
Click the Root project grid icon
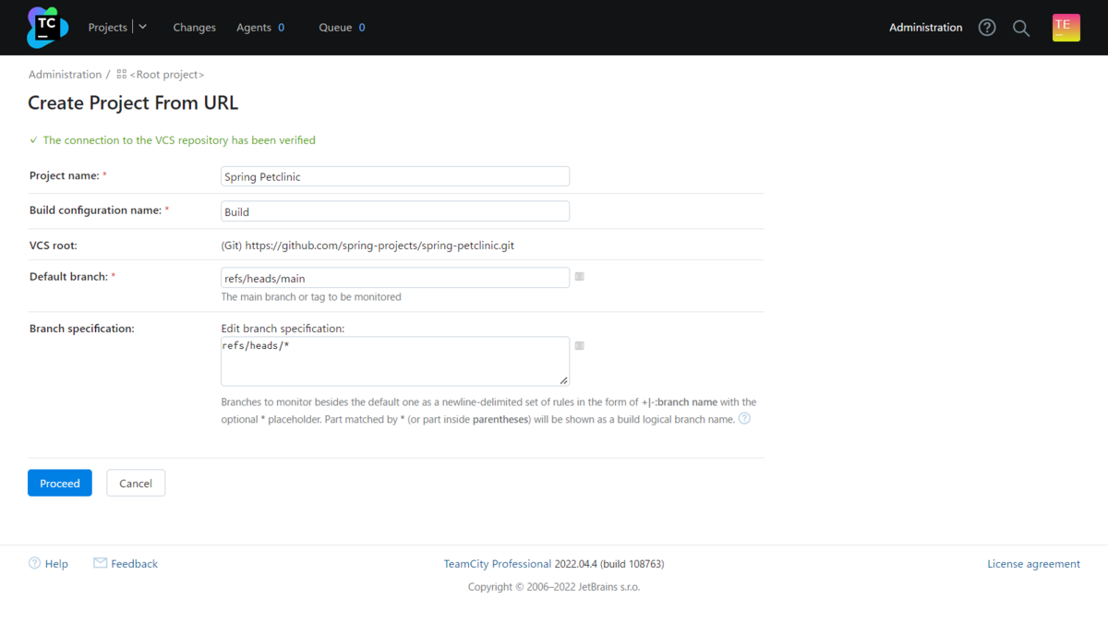pos(122,75)
